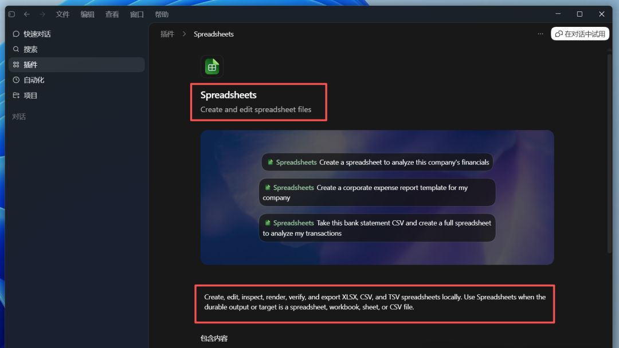Click the 搜索 magnifier icon
Viewport: 619px width, 348px height.
[16, 49]
